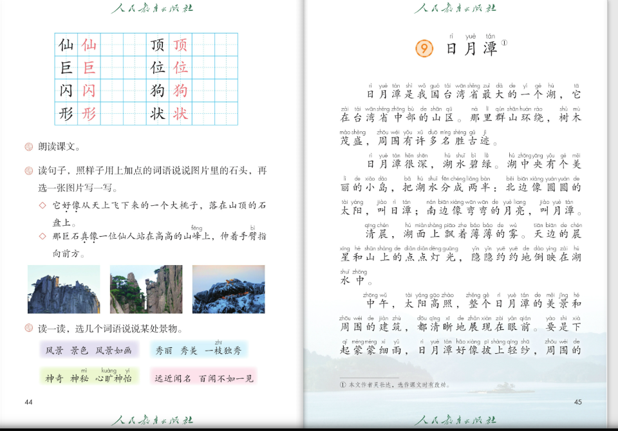This screenshot has width=618, height=431.
Task: Click the word 心旷神怡 in the green box
Action: (113, 379)
